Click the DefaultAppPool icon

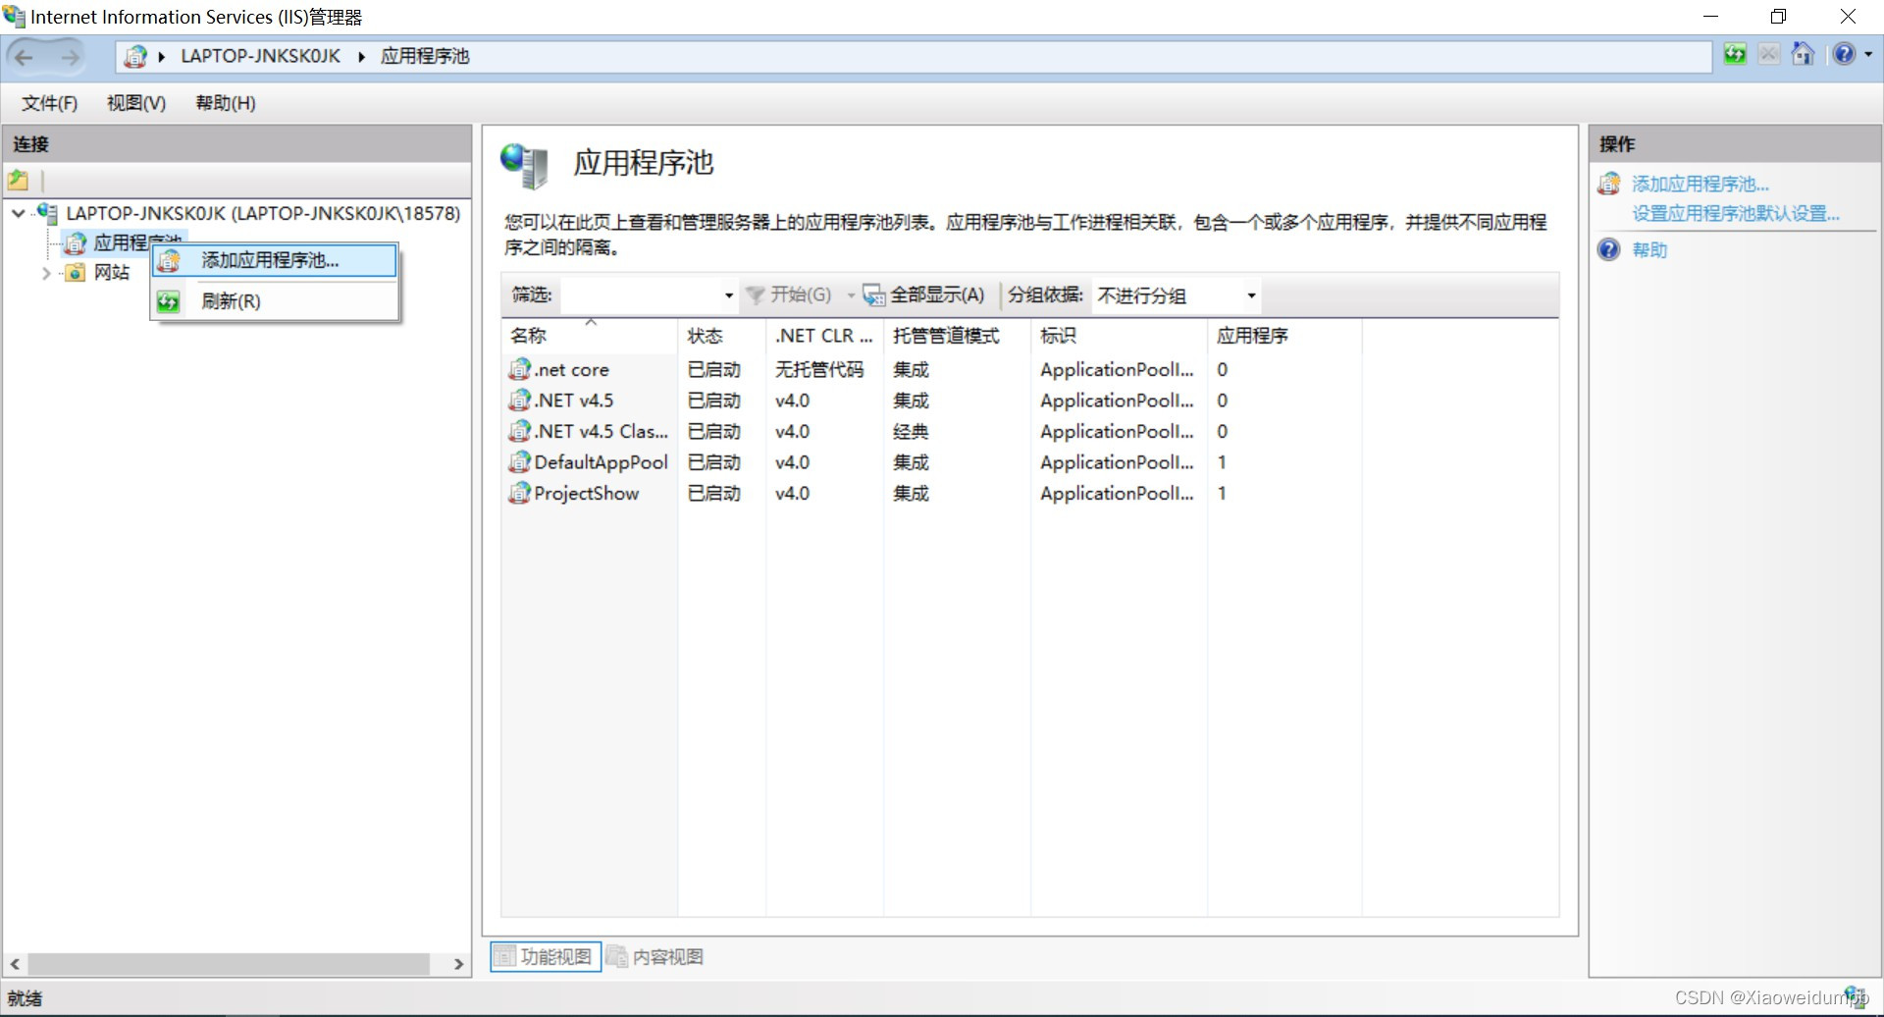pos(519,462)
